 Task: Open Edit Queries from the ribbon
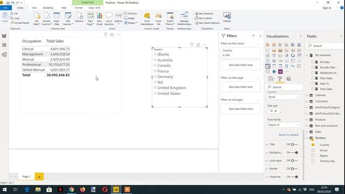click(x=68, y=19)
